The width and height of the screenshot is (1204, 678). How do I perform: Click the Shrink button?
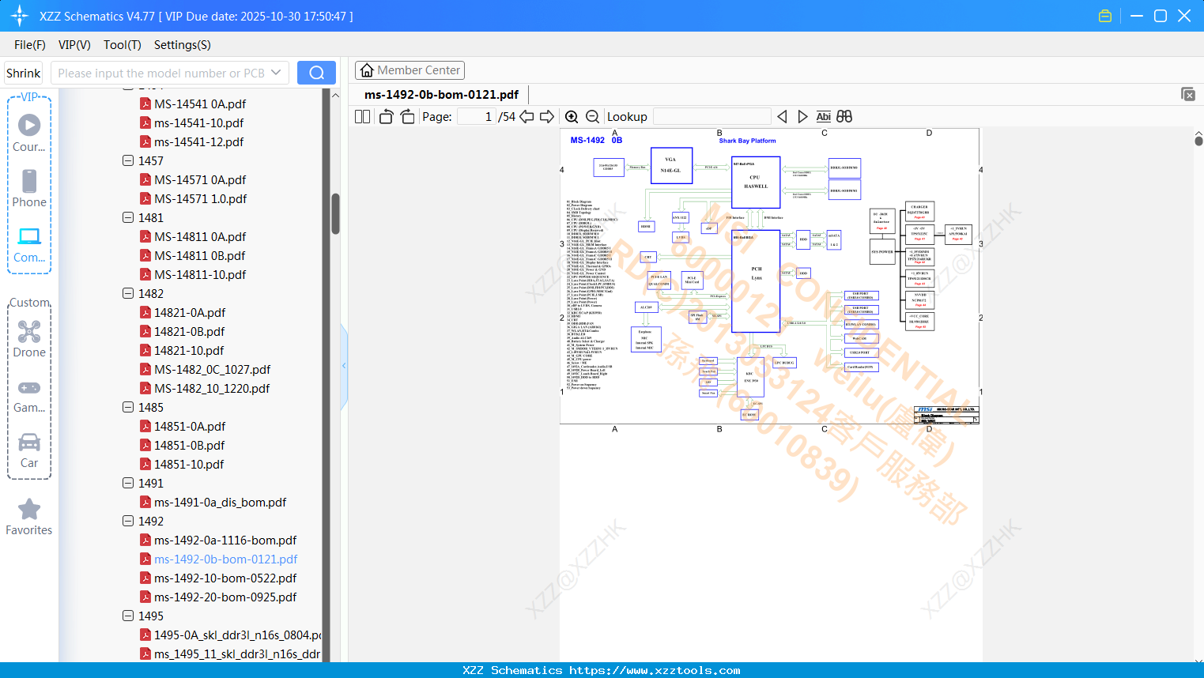pyautogui.click(x=23, y=73)
